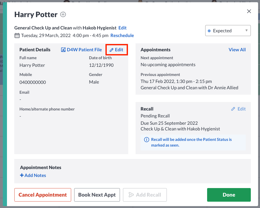Click 'Check Up & Clean with Hakob Hygienist' text
The width and height of the screenshot is (260, 208).
[x=180, y=129]
